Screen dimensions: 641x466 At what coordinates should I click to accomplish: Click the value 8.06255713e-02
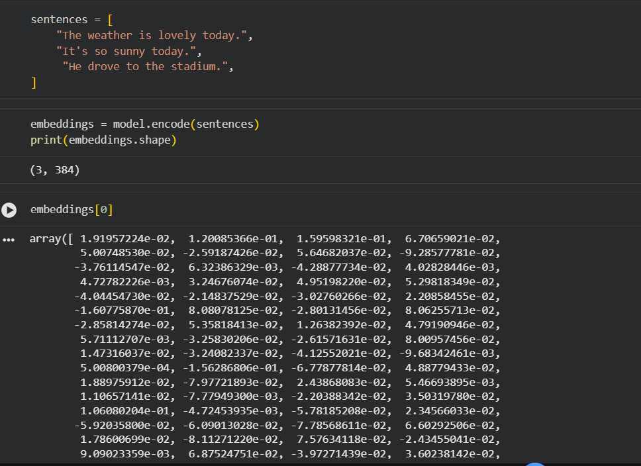pos(450,310)
